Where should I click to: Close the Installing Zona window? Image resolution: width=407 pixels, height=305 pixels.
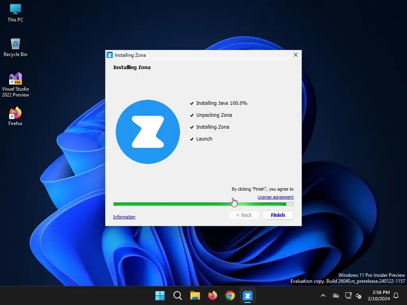[295, 55]
